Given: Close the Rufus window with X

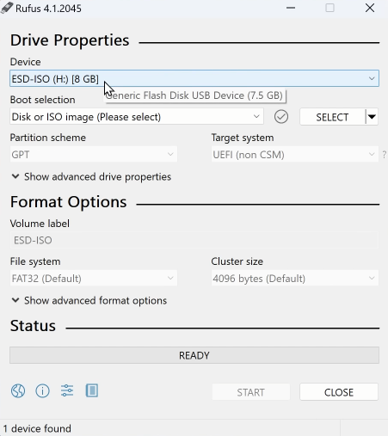Looking at the screenshot, I should [x=370, y=8].
